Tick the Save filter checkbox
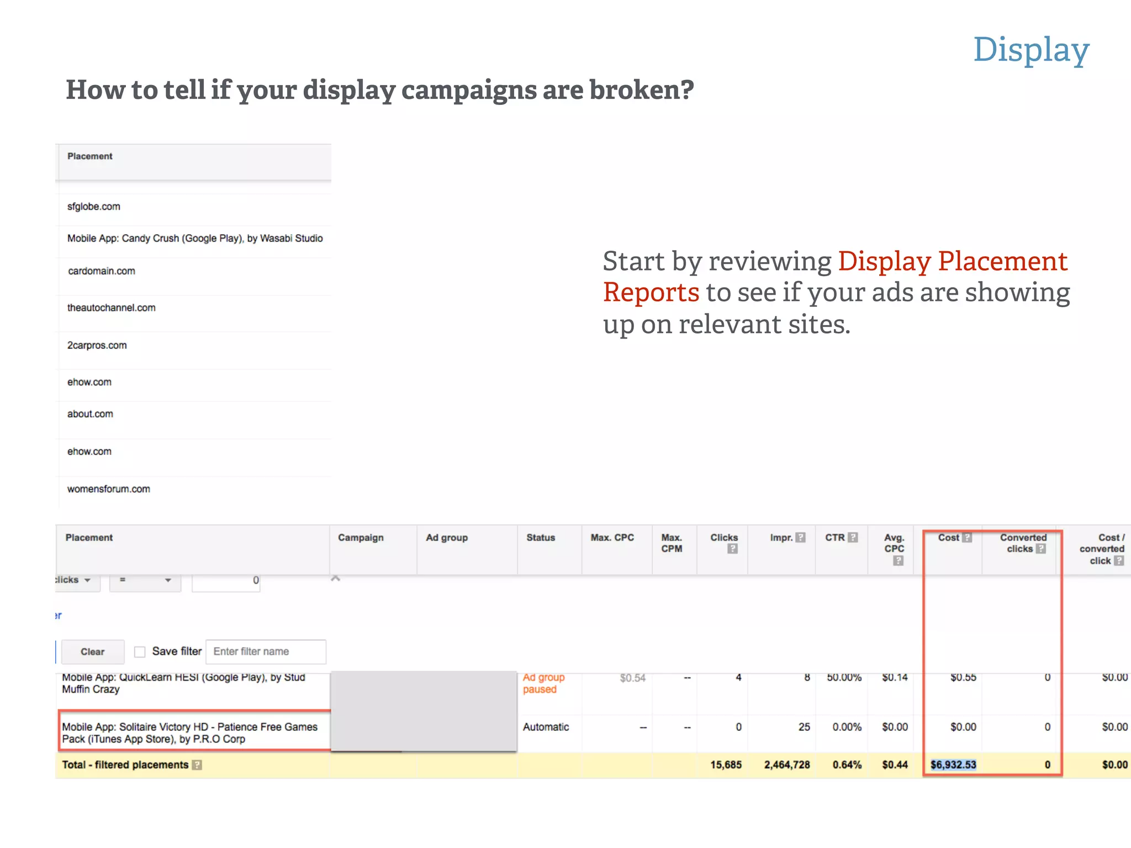This screenshot has height=848, width=1131. click(x=140, y=652)
